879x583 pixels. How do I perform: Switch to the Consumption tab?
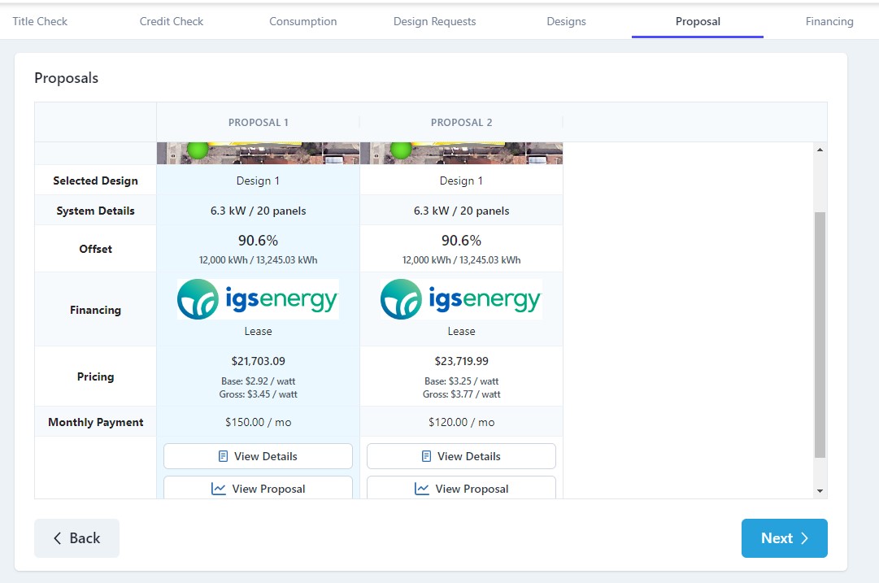(302, 21)
